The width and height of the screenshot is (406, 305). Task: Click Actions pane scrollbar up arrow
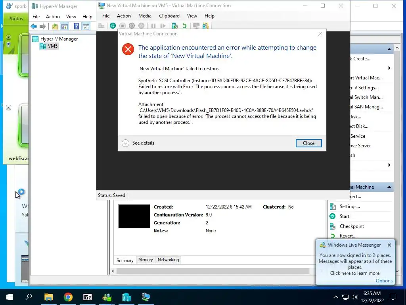pos(397,48)
